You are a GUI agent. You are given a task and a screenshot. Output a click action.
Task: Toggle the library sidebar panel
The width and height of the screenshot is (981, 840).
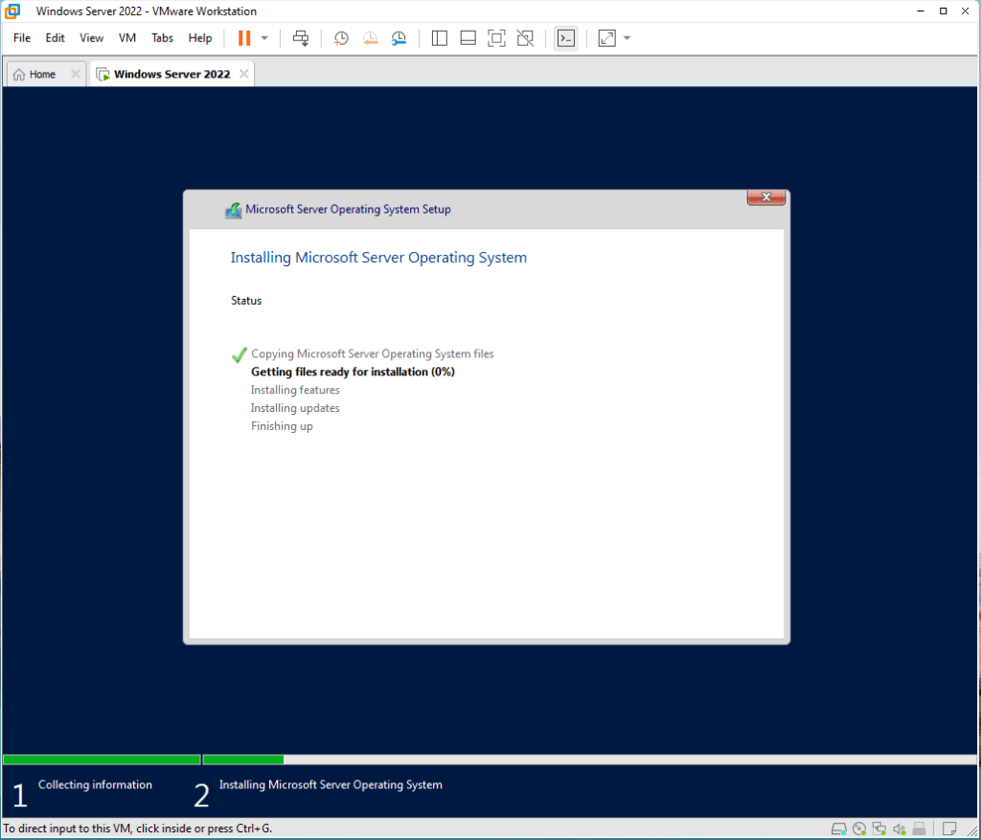pyautogui.click(x=440, y=38)
